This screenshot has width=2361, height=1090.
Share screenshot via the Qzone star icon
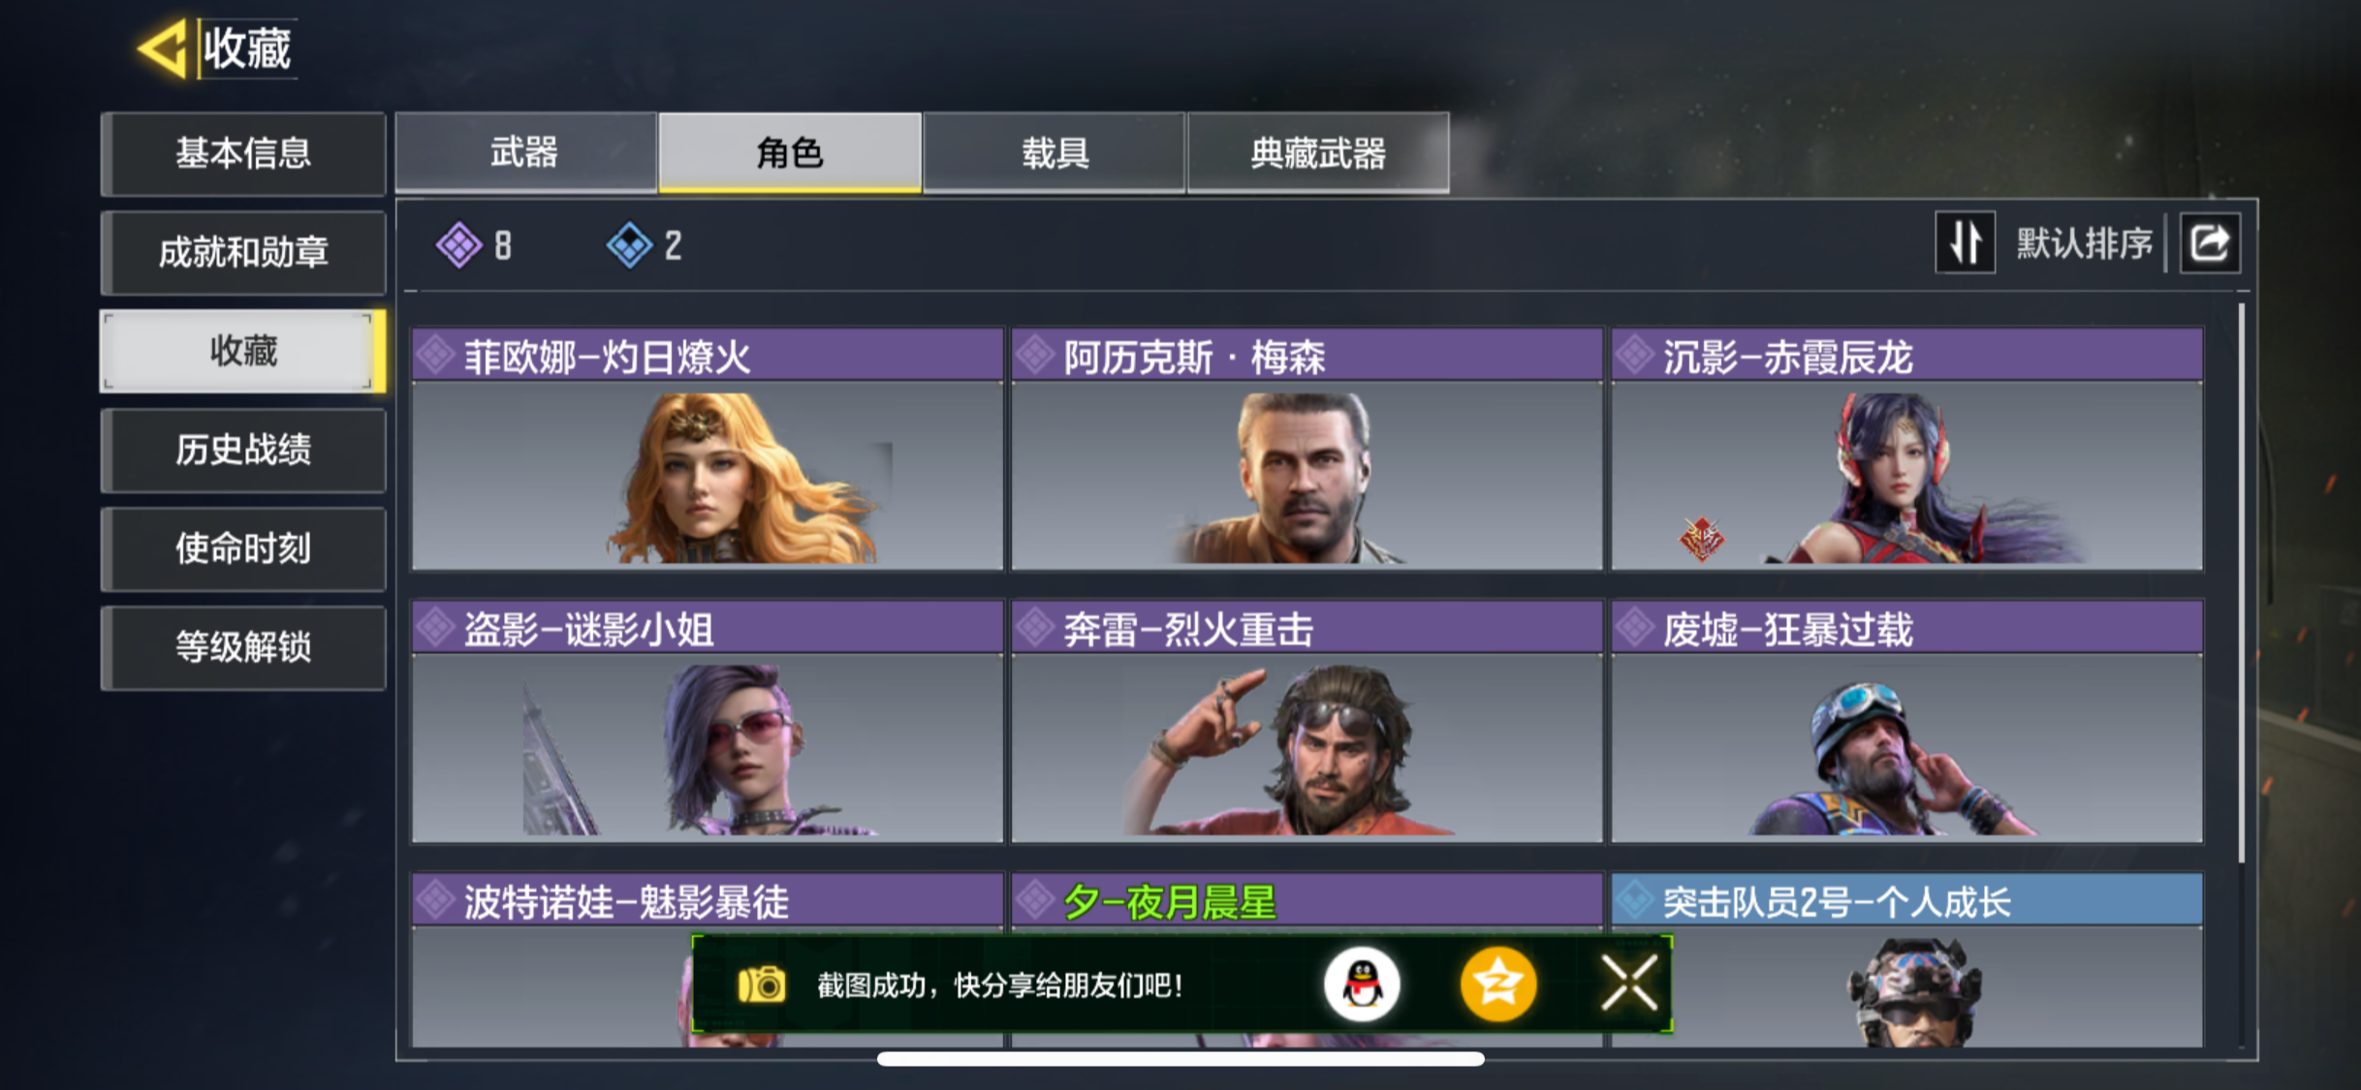pos(1498,984)
